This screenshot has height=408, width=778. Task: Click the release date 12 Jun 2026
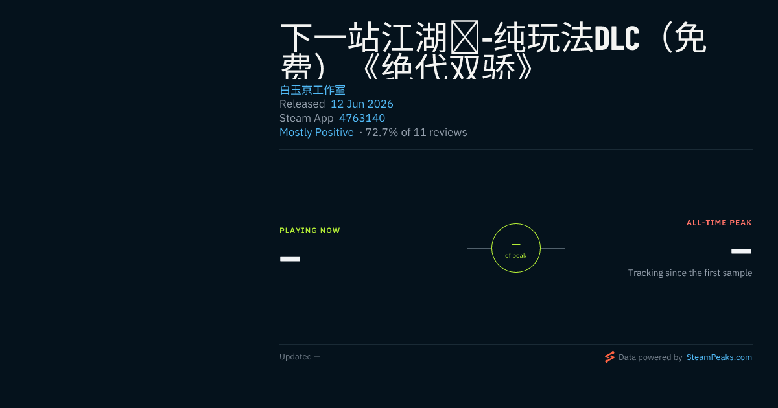tap(362, 104)
